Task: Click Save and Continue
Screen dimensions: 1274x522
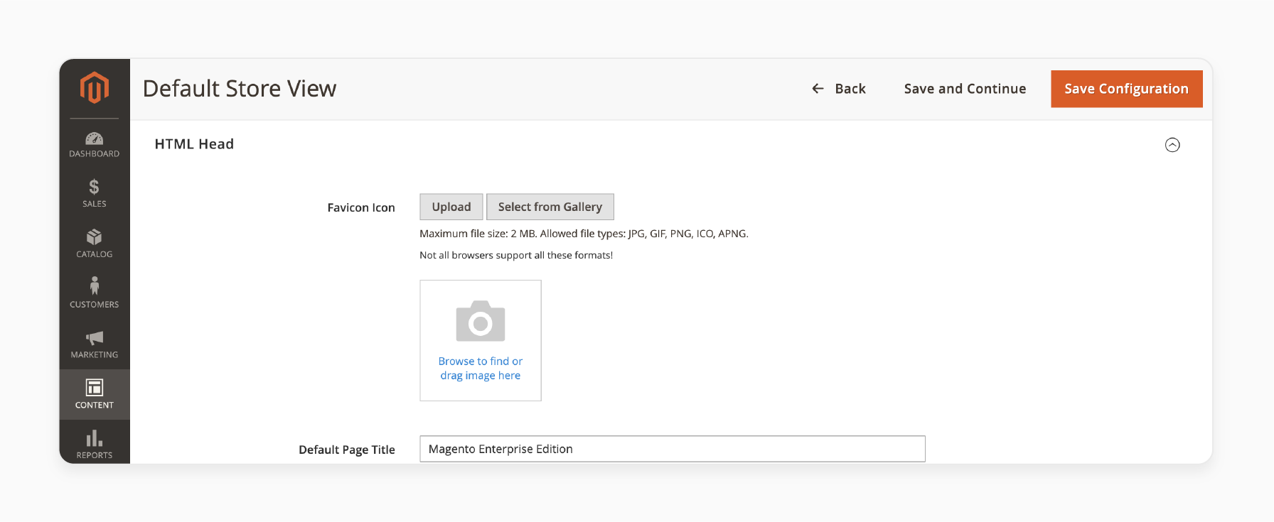Action: 965,89
